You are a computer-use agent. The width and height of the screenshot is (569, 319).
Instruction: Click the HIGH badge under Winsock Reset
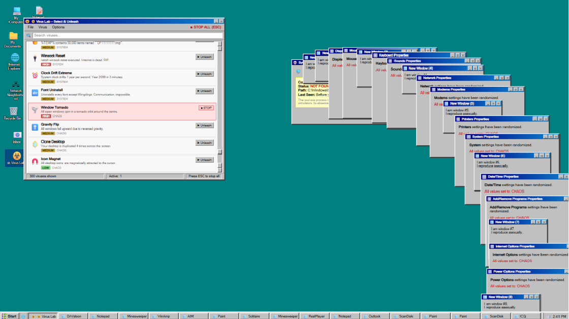tap(46, 65)
